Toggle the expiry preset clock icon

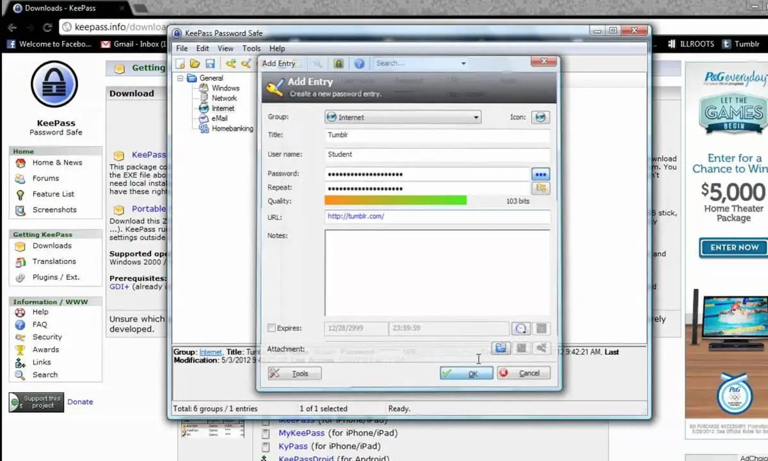[x=520, y=328]
